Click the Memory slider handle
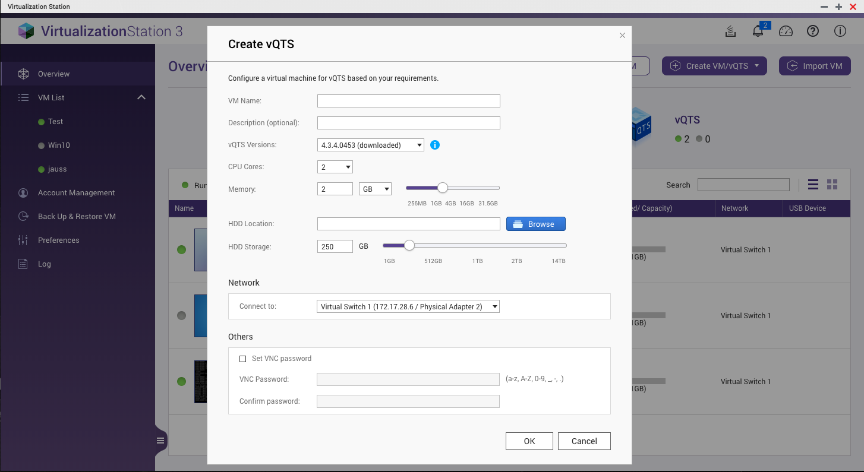The width and height of the screenshot is (864, 472). coord(442,188)
